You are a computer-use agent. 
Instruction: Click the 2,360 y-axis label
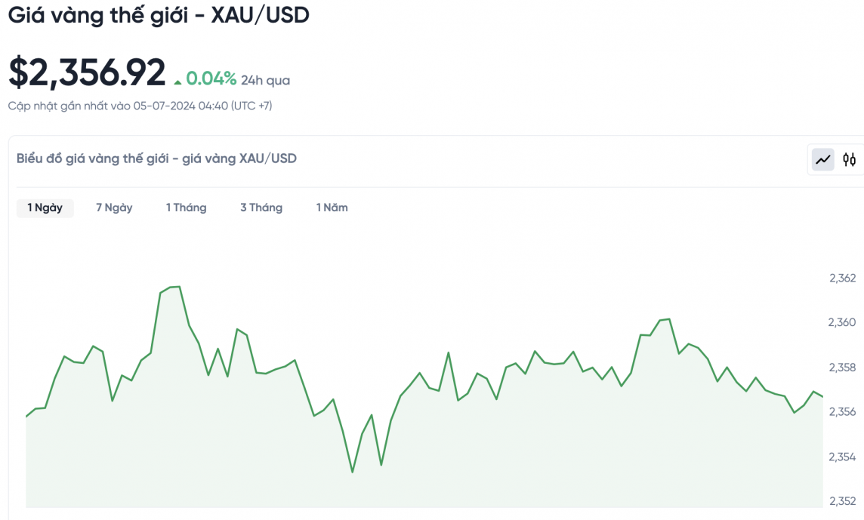point(842,322)
